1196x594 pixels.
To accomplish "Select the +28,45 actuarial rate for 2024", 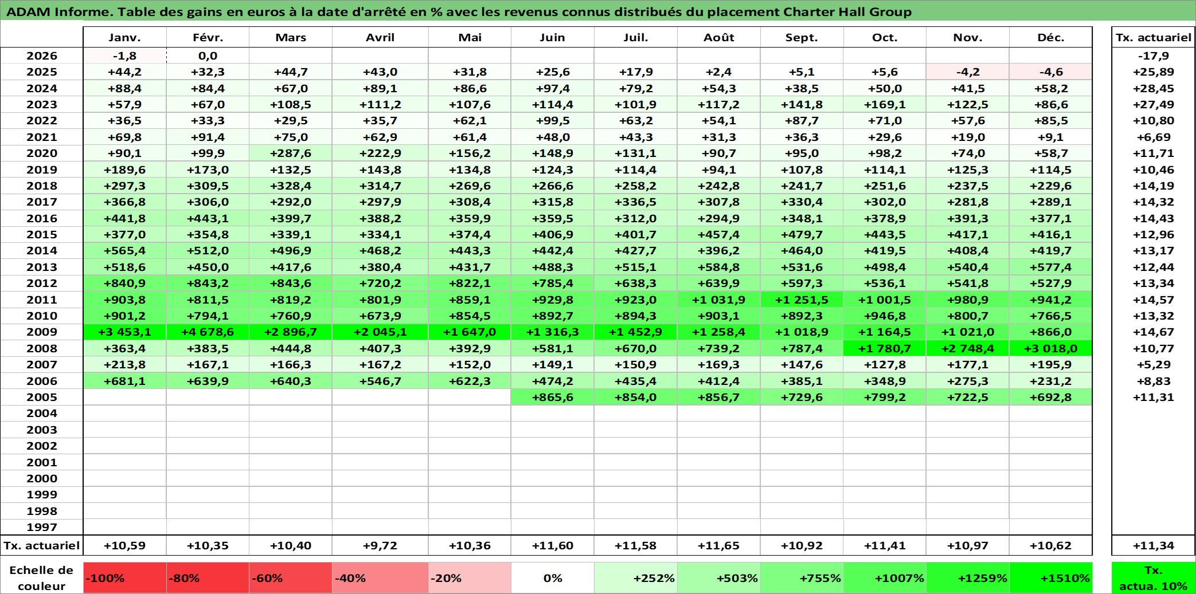I will 1154,88.
